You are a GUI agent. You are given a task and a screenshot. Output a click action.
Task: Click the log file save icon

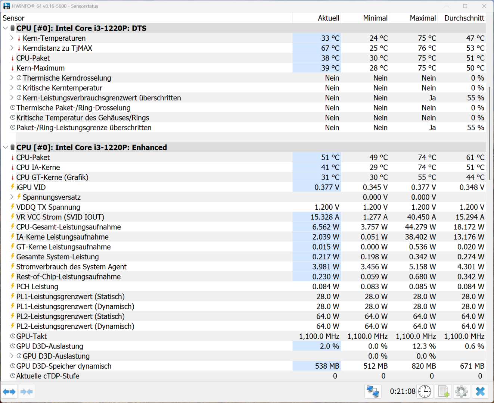coord(443,391)
